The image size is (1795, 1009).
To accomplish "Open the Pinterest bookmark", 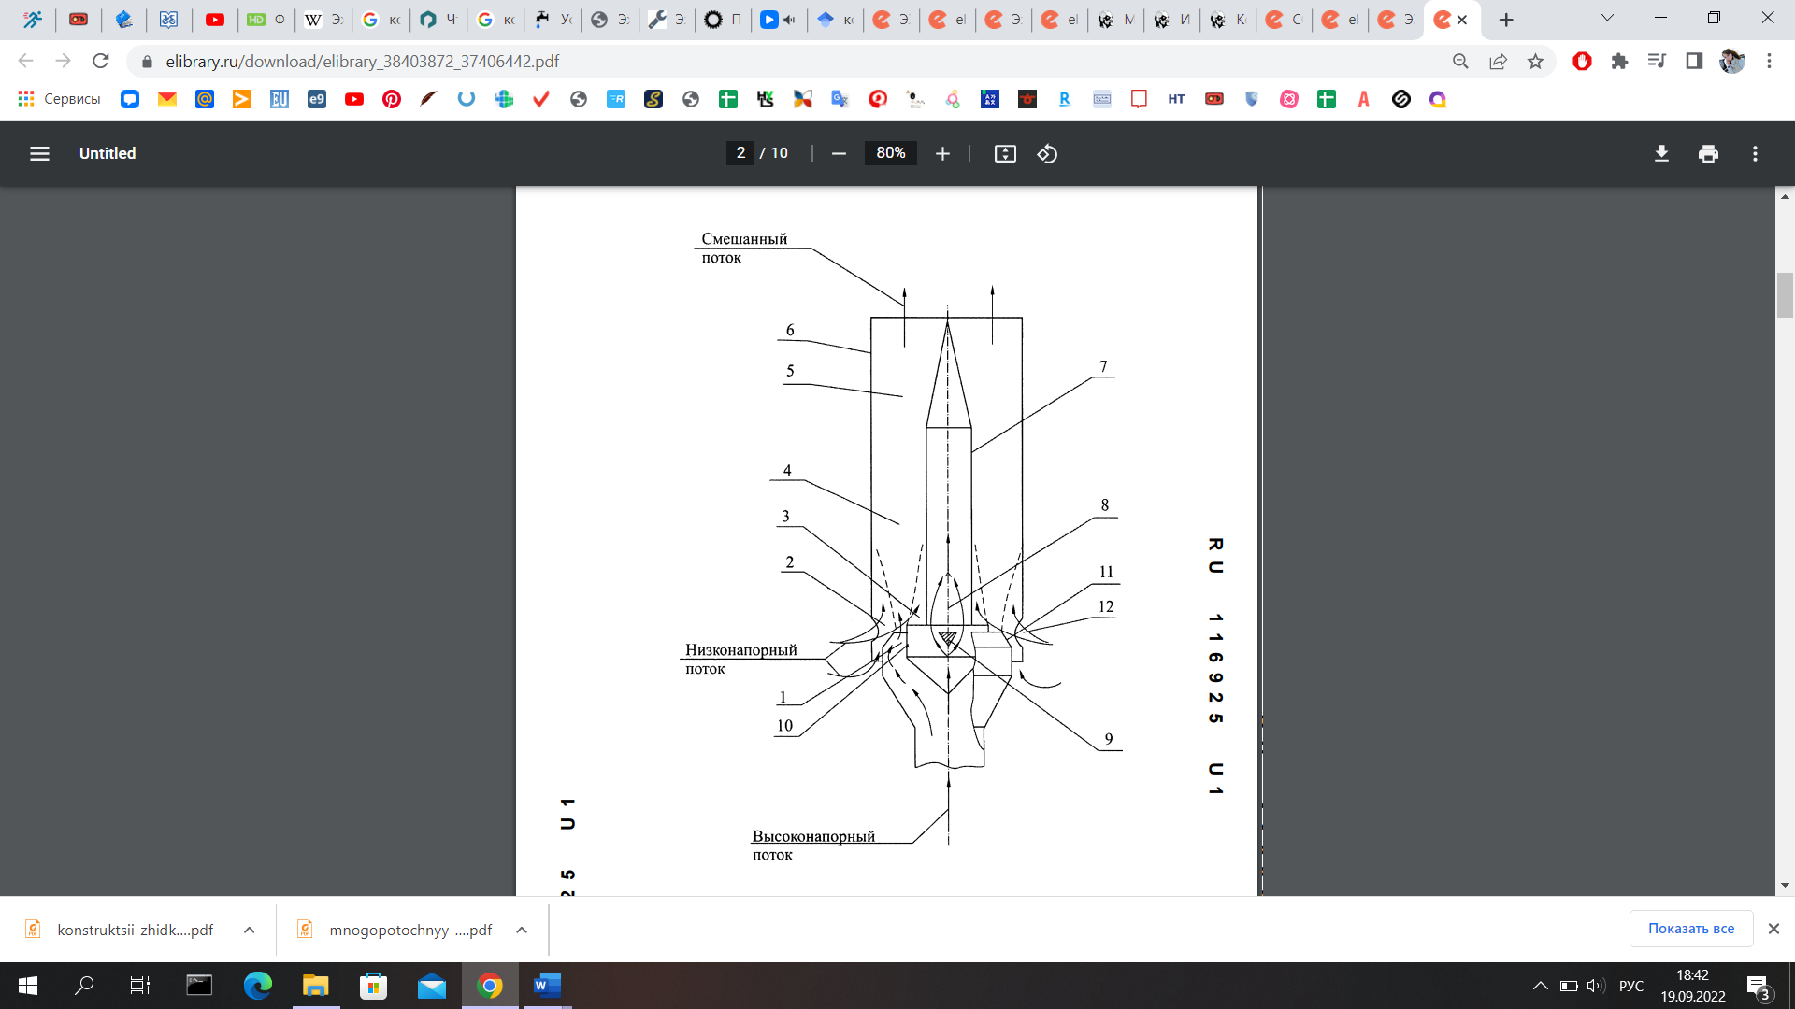I will point(392,99).
